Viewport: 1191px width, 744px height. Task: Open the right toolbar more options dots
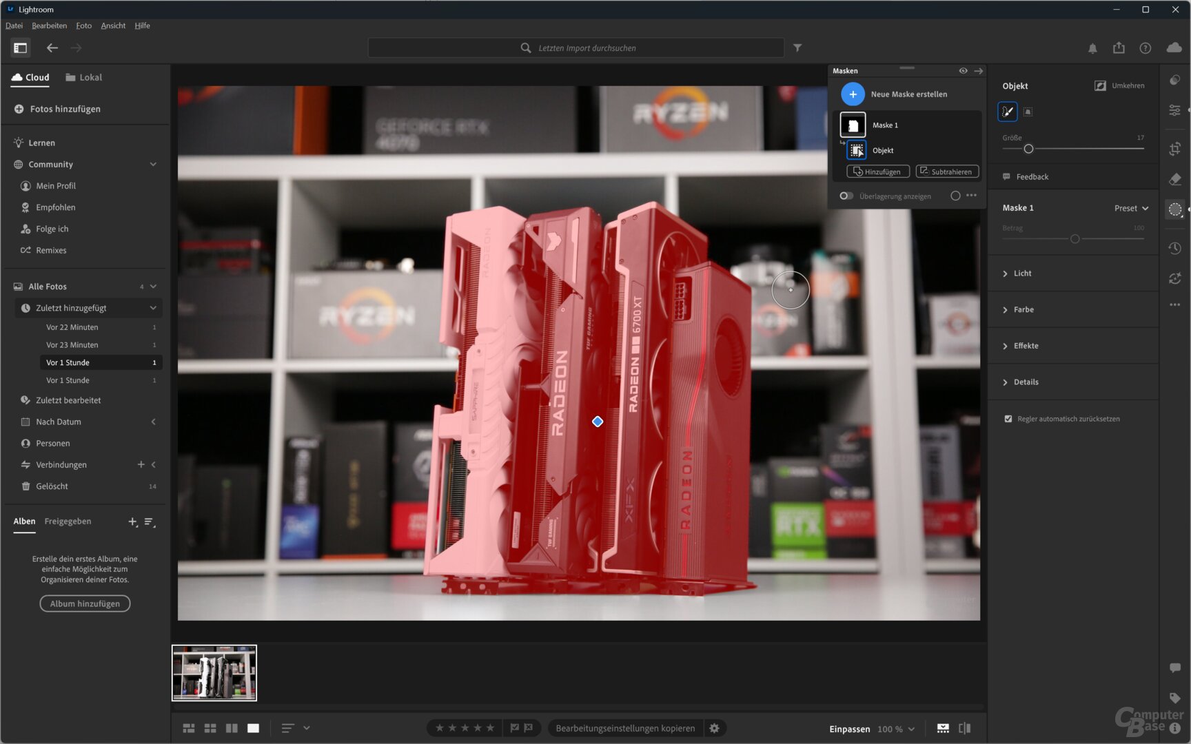click(x=1175, y=304)
